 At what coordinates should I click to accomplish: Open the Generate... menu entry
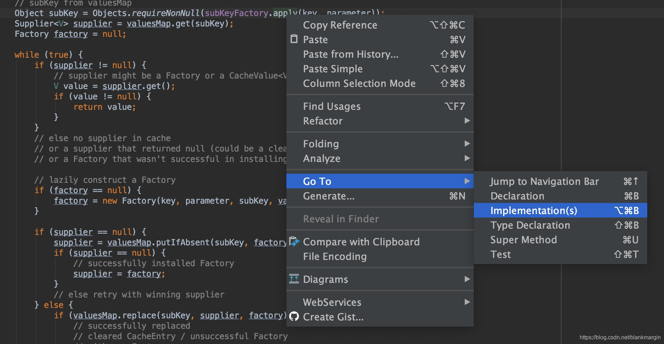(380, 196)
